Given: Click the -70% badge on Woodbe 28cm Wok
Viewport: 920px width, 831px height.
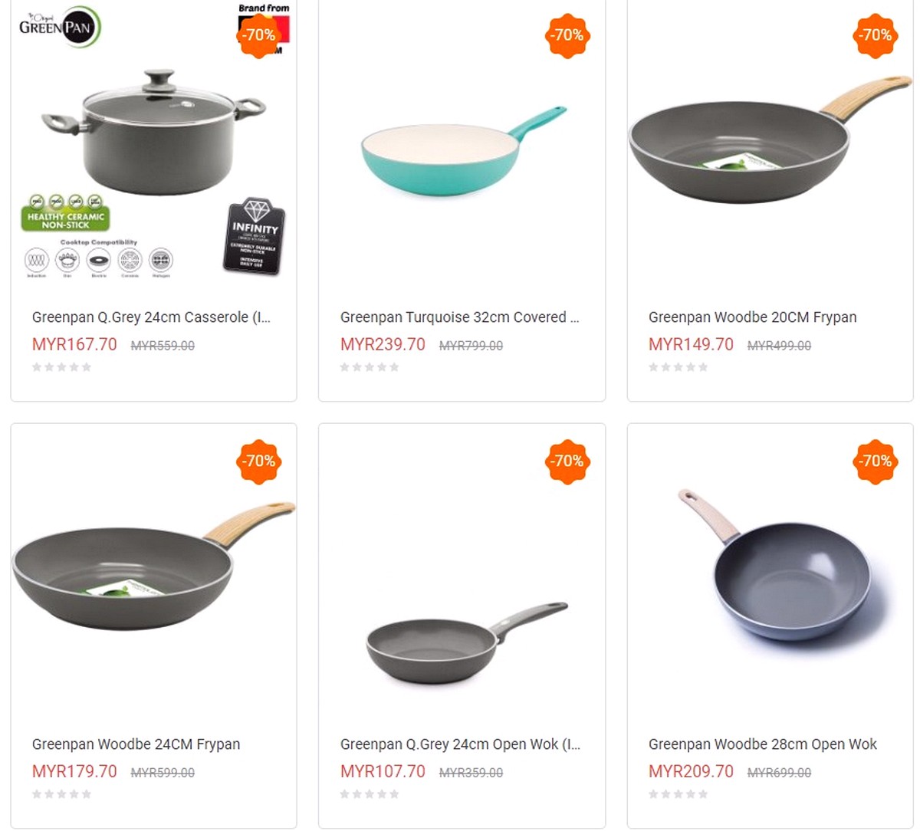Looking at the screenshot, I should [x=875, y=461].
